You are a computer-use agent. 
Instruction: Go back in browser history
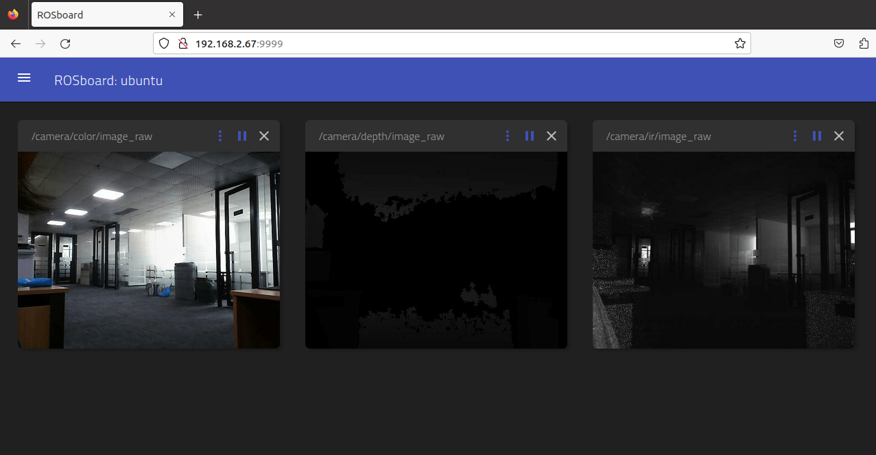[16, 43]
